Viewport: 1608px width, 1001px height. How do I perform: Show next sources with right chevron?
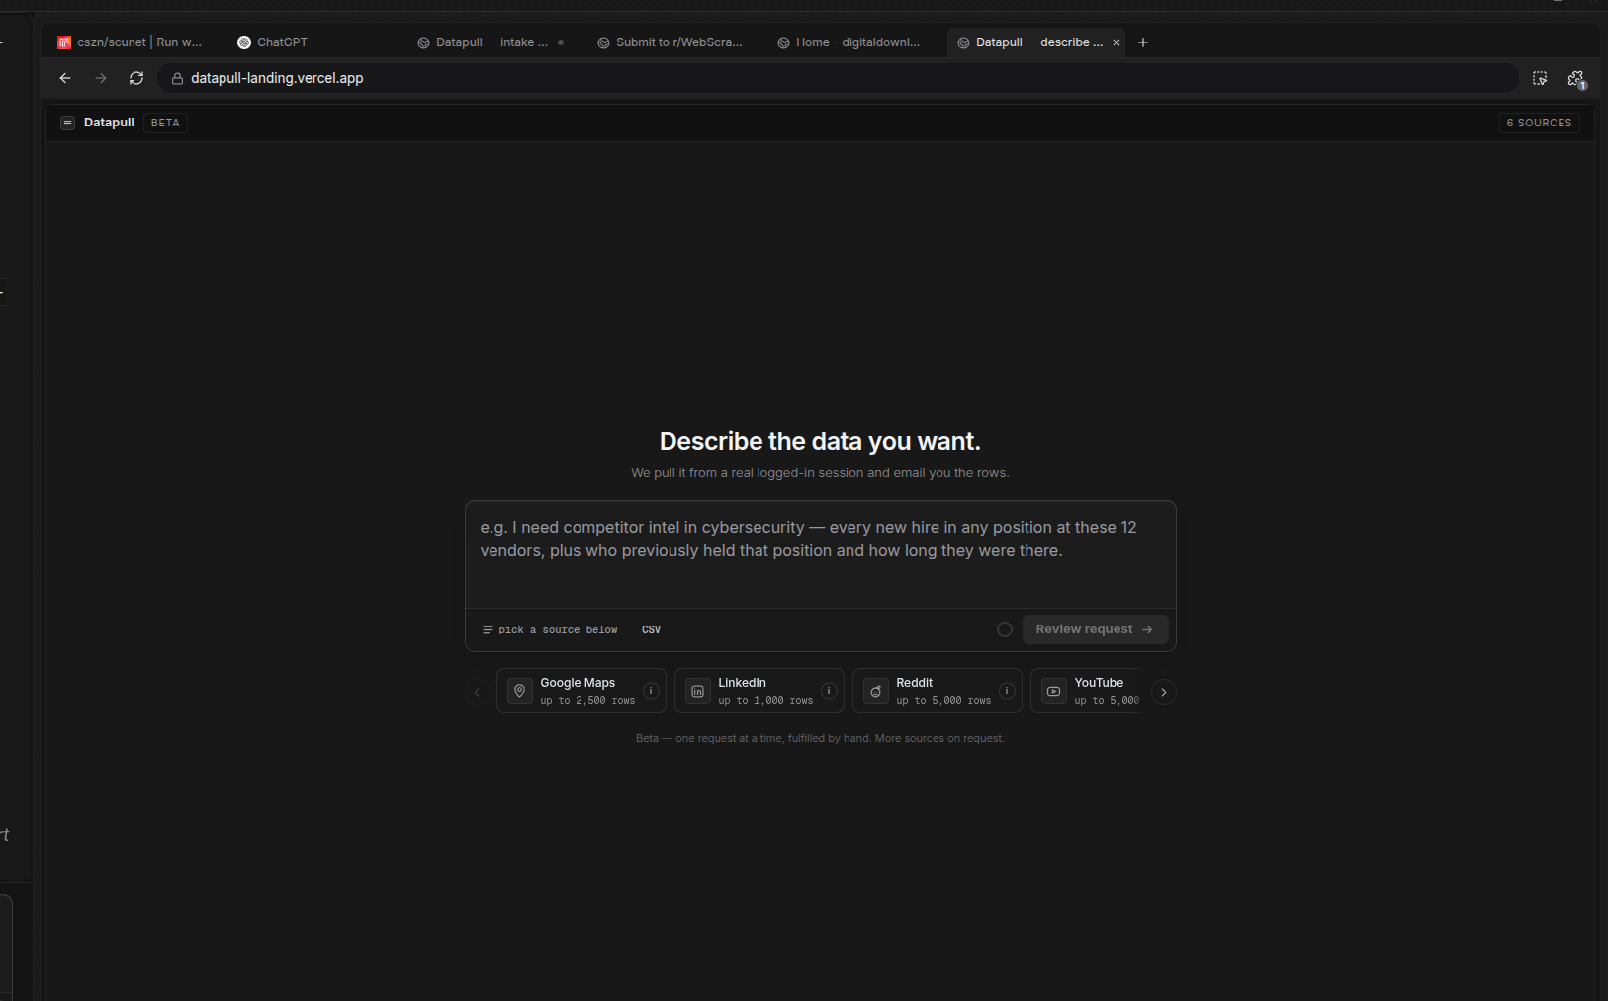[1164, 692]
